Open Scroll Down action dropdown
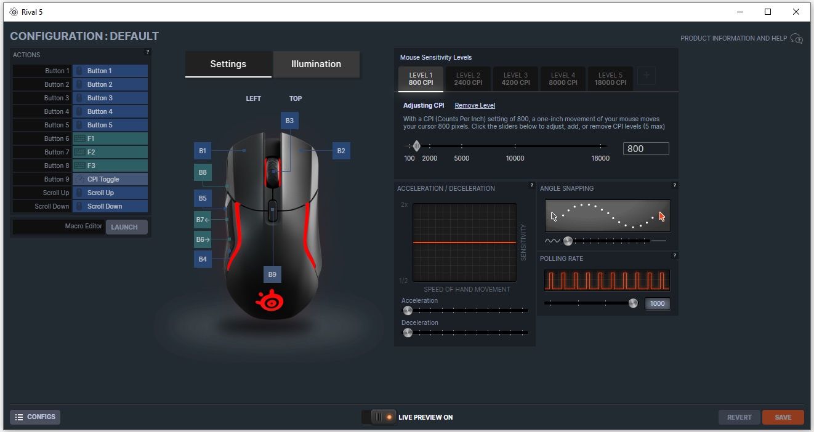This screenshot has height=432, width=814. (x=110, y=206)
